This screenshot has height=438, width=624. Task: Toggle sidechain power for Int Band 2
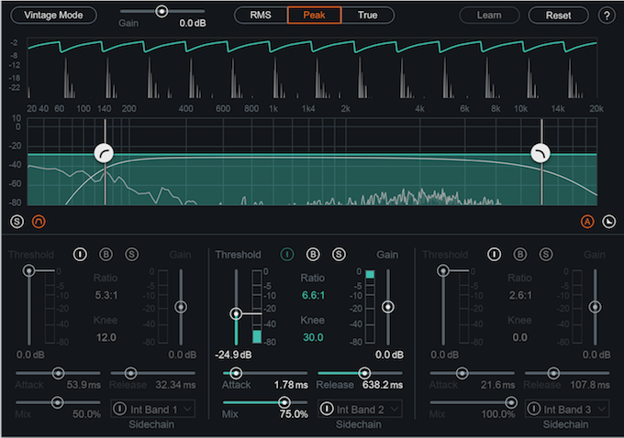[327, 409]
